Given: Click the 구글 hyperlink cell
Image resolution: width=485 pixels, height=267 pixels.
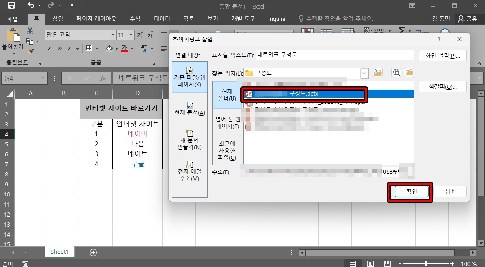Looking at the screenshot, I should pyautogui.click(x=138, y=164).
